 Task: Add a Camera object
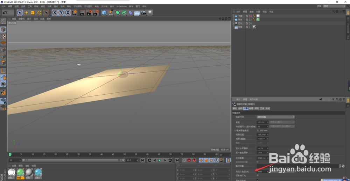[x=143, y=13]
